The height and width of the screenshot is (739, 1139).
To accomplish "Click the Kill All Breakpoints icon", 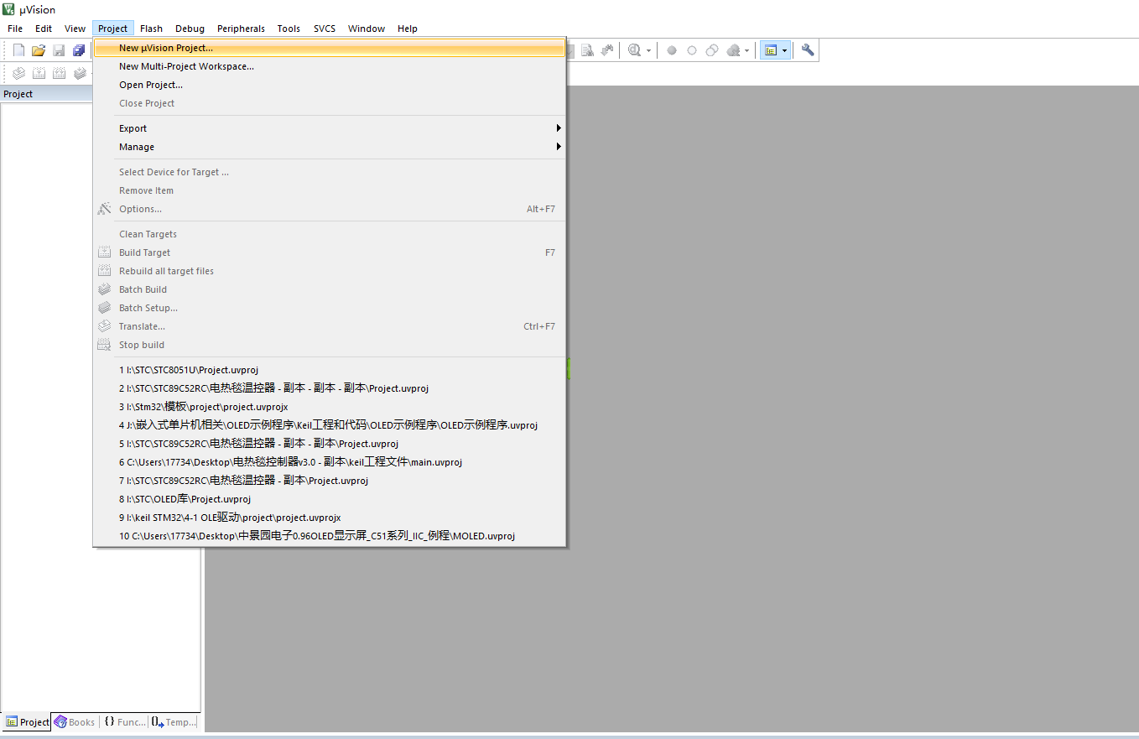I will 733,50.
